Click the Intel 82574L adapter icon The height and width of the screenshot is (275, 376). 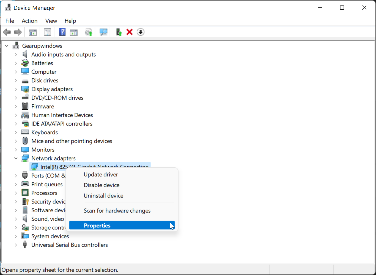(x=34, y=166)
